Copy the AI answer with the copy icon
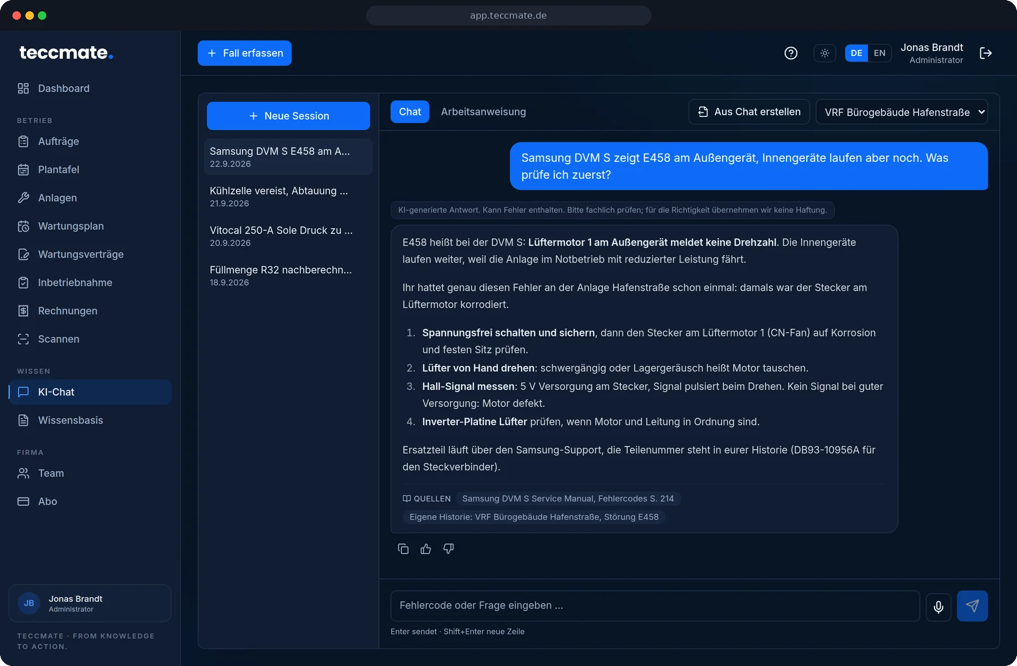This screenshot has height=666, width=1017. [x=403, y=549]
